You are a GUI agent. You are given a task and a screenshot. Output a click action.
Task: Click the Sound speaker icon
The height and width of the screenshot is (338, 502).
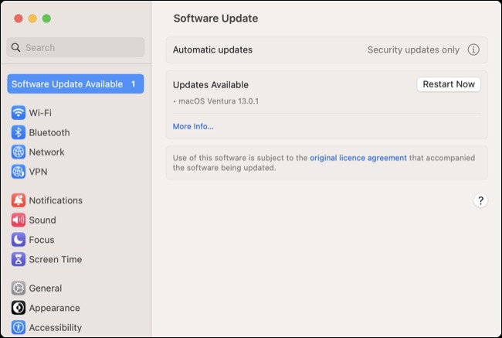point(19,220)
